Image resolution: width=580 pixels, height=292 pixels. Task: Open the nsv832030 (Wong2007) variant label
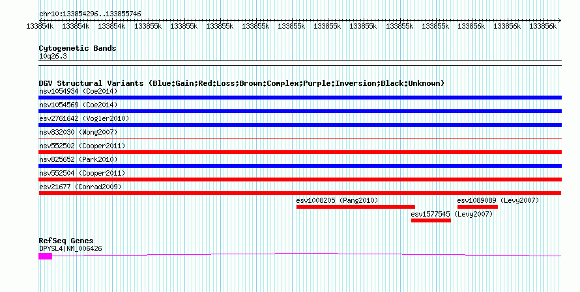click(78, 132)
